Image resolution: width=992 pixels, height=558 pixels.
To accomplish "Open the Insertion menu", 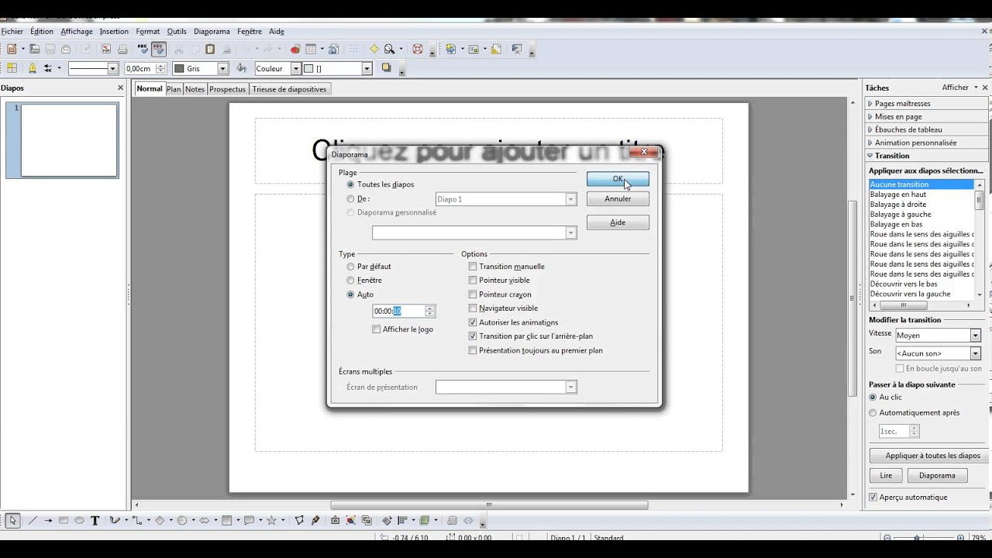I will click(114, 32).
